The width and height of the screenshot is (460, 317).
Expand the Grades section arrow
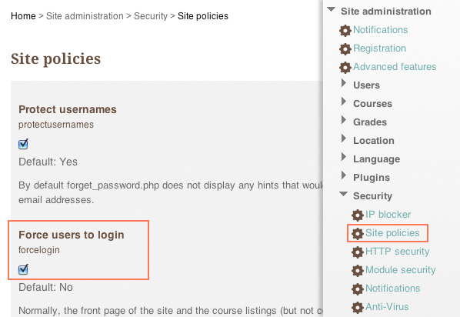(x=344, y=120)
